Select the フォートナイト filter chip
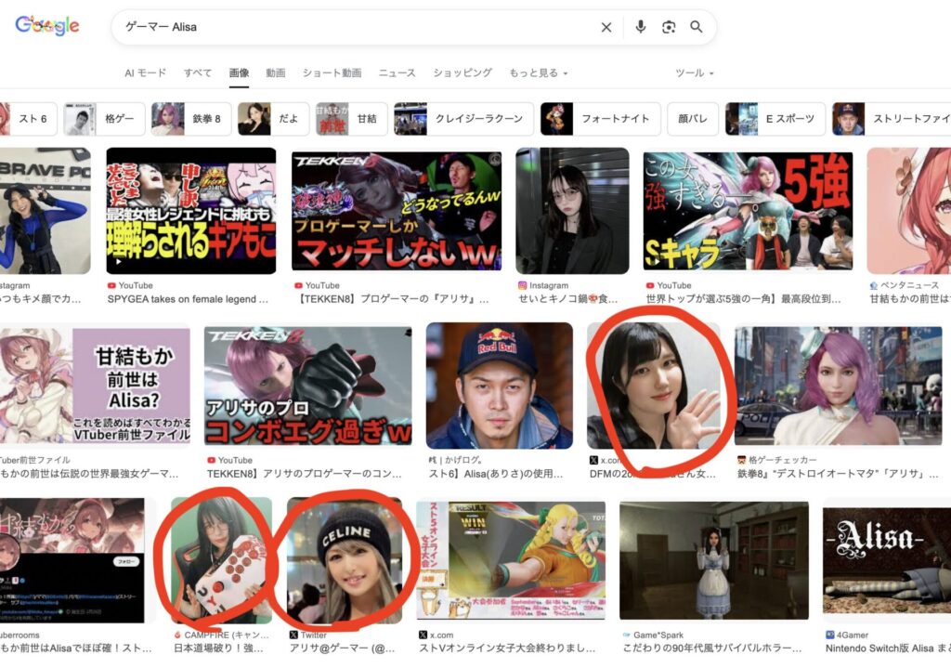 [600, 119]
